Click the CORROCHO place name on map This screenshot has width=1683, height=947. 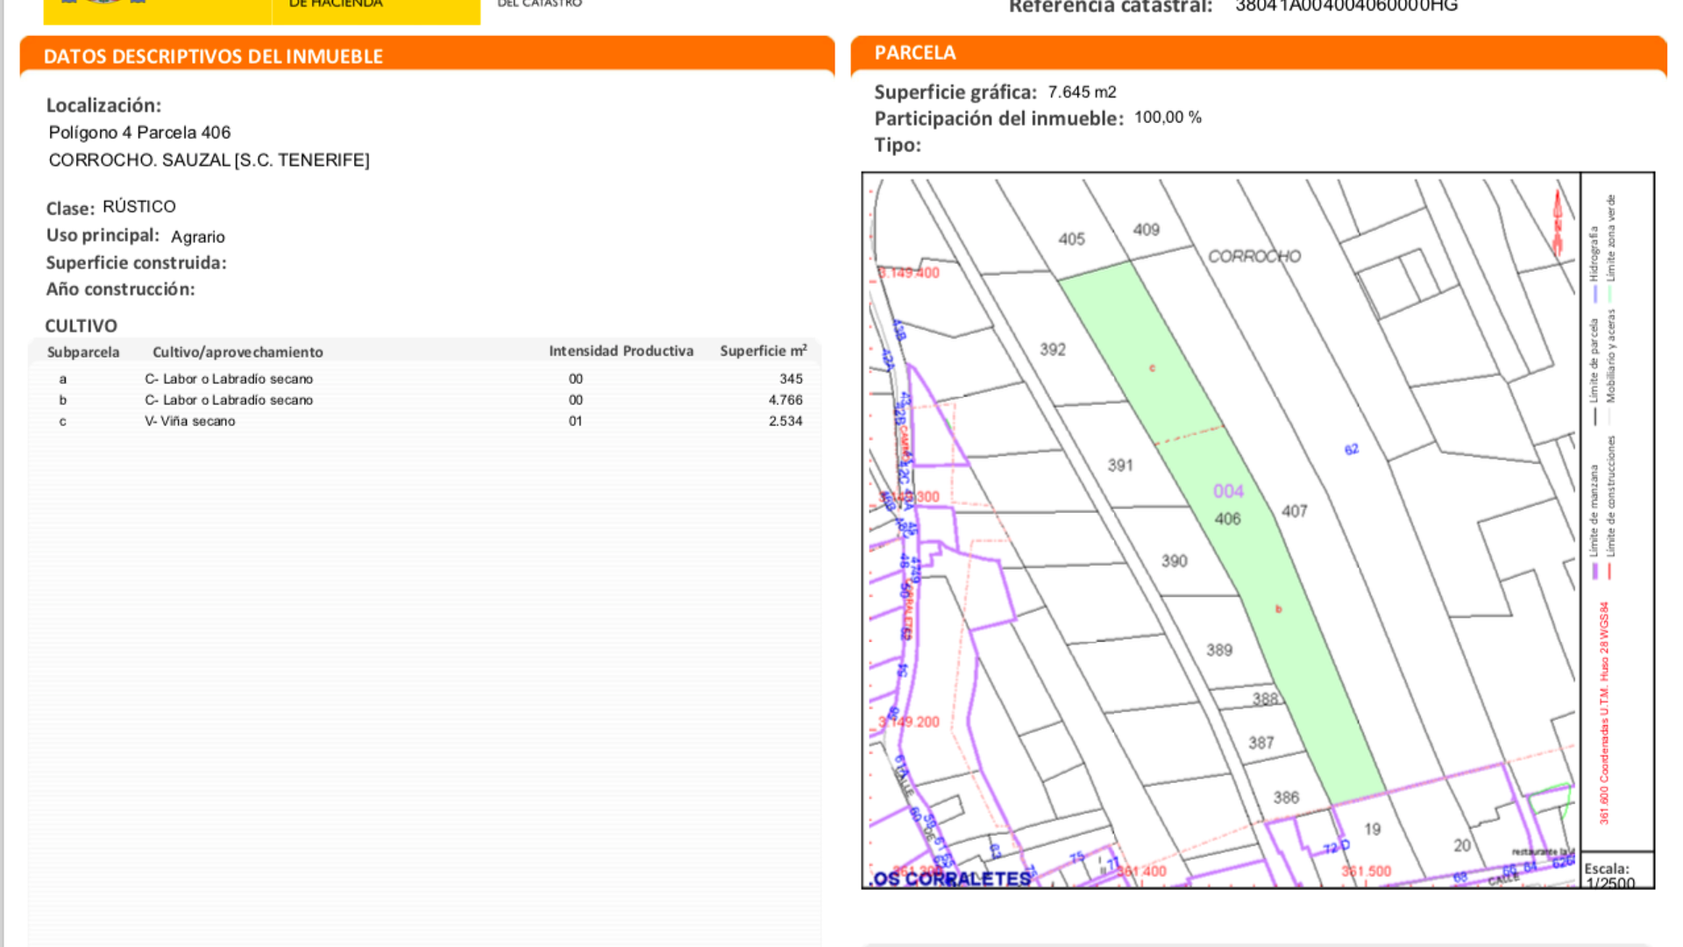pyautogui.click(x=1253, y=256)
